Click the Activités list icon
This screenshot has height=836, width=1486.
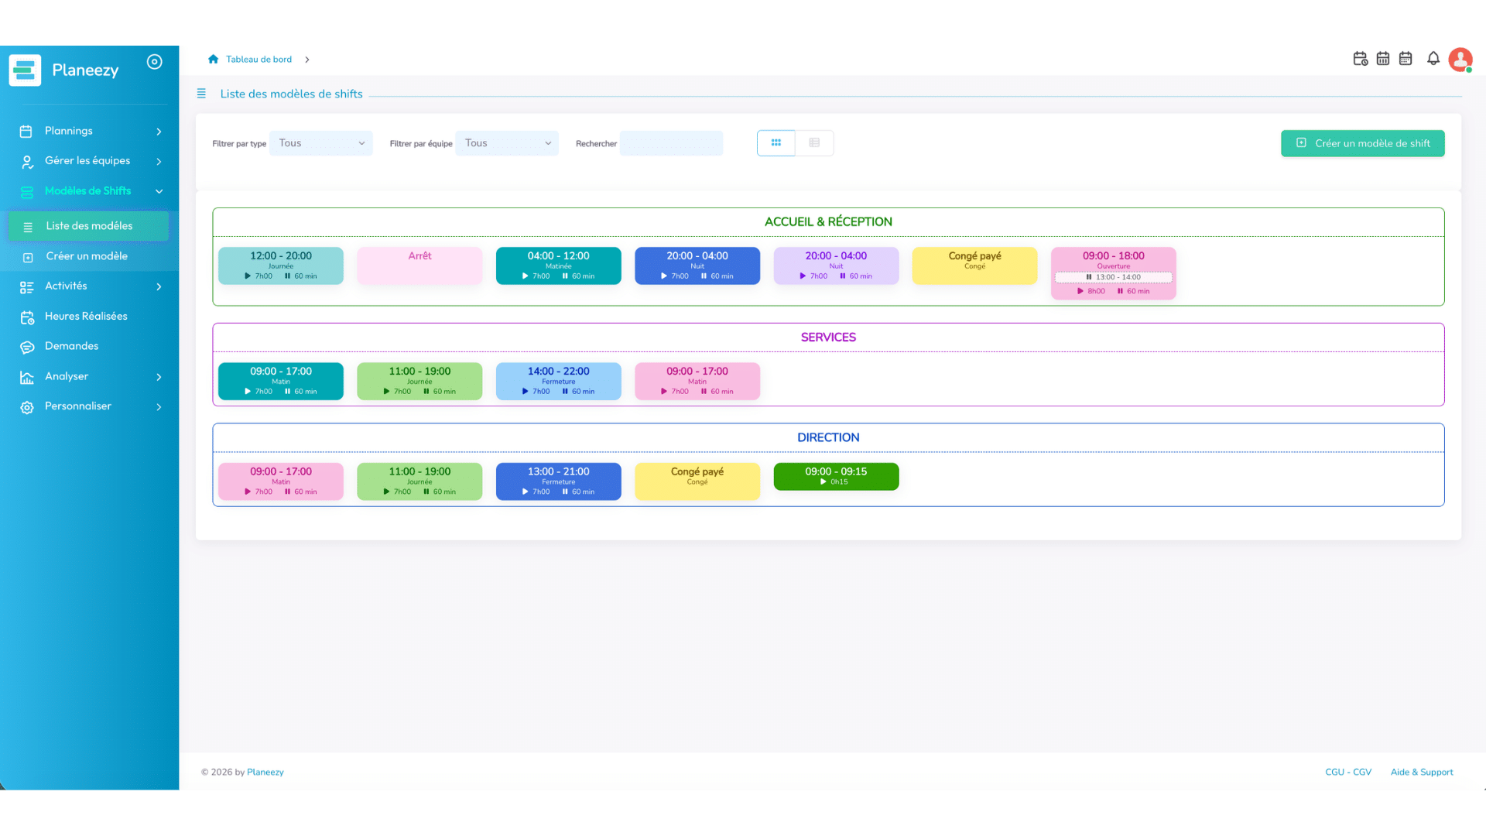27,287
